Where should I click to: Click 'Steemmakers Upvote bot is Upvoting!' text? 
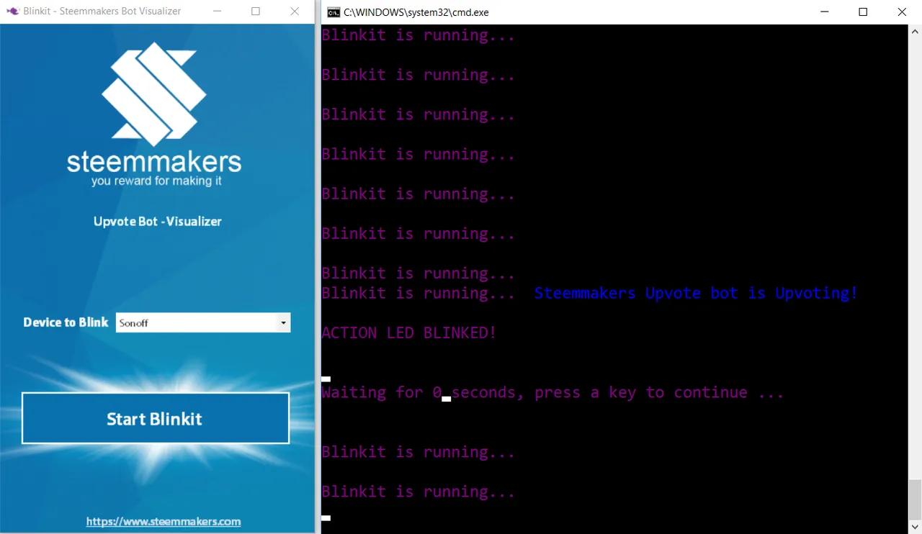coord(696,294)
